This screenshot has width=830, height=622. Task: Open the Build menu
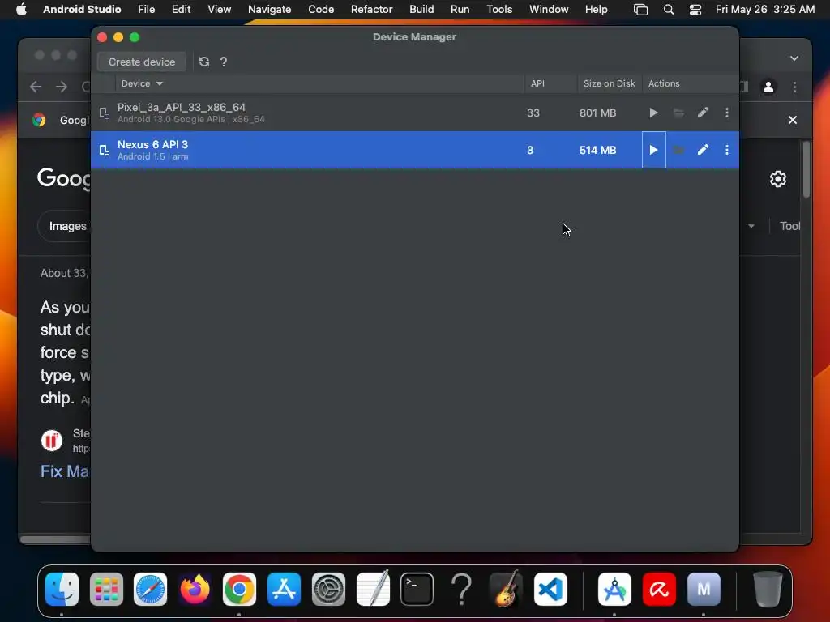[421, 9]
